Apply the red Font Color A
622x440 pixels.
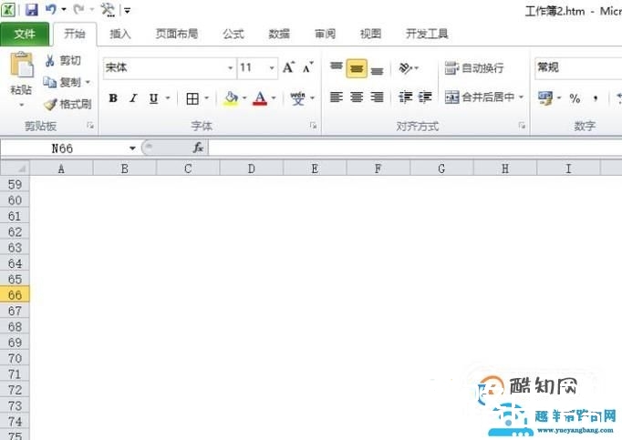click(x=260, y=97)
